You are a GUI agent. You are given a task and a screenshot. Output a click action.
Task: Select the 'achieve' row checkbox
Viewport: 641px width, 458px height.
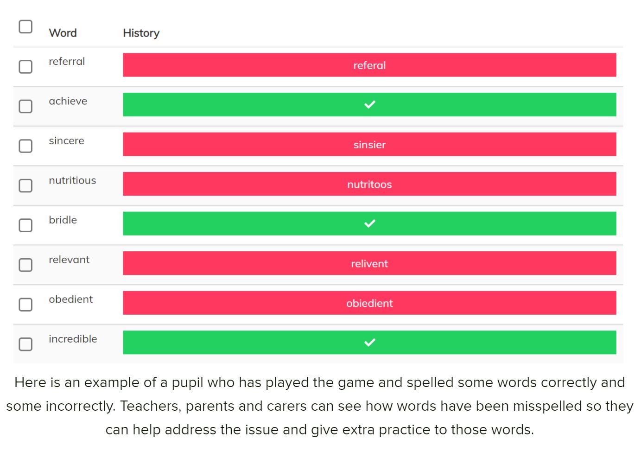25,106
